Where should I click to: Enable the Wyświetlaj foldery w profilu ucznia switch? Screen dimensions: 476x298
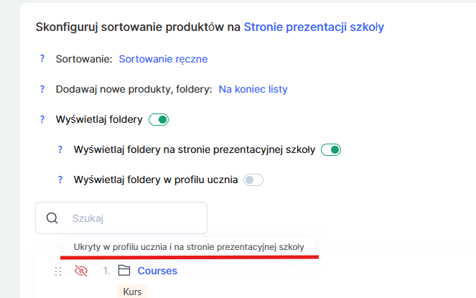click(x=253, y=180)
